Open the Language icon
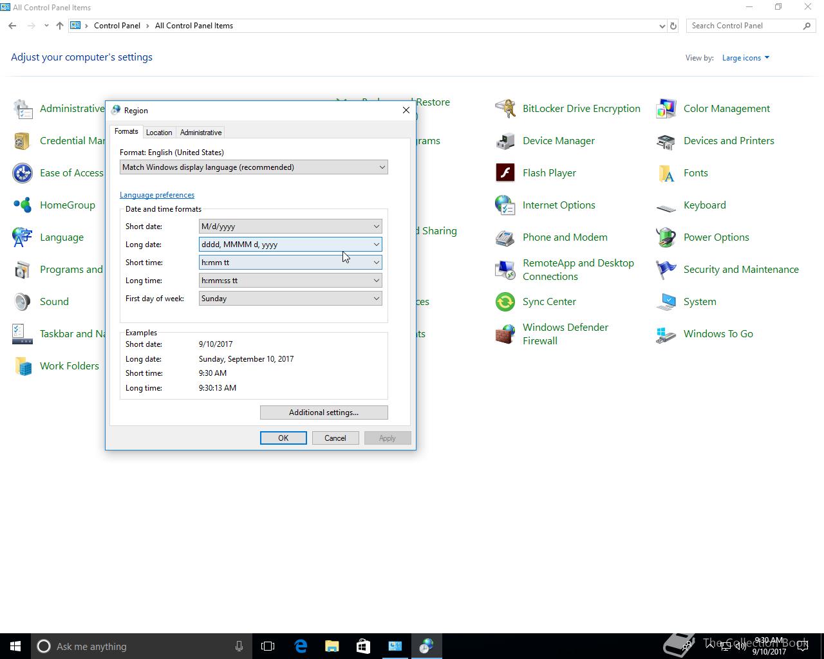Screen dimensions: 824x659 coord(23,237)
